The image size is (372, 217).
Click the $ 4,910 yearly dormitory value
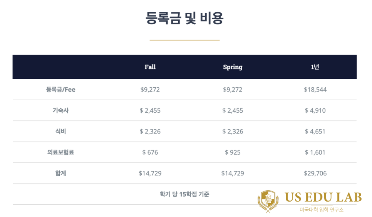click(x=315, y=110)
